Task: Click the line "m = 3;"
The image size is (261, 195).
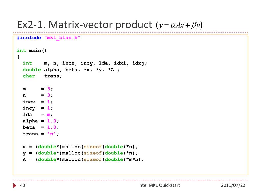Action: click(38, 89)
